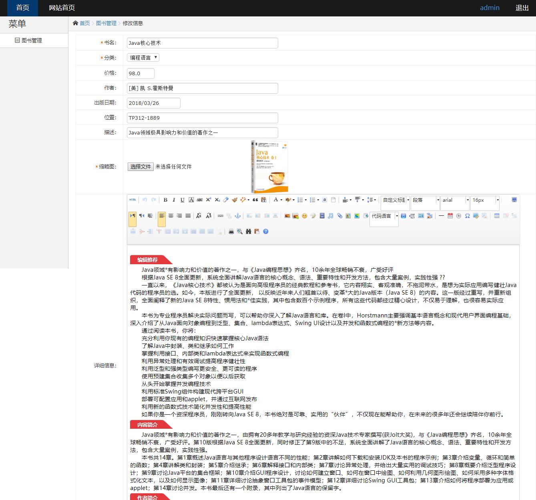The image size is (536, 500).
Task: Toggle left-to-right text direction
Action: click(x=132, y=216)
